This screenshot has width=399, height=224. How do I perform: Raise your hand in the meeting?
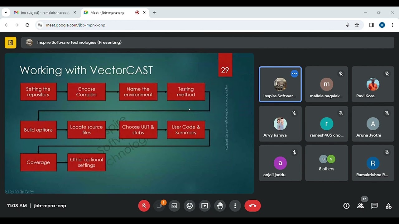tap(220, 206)
